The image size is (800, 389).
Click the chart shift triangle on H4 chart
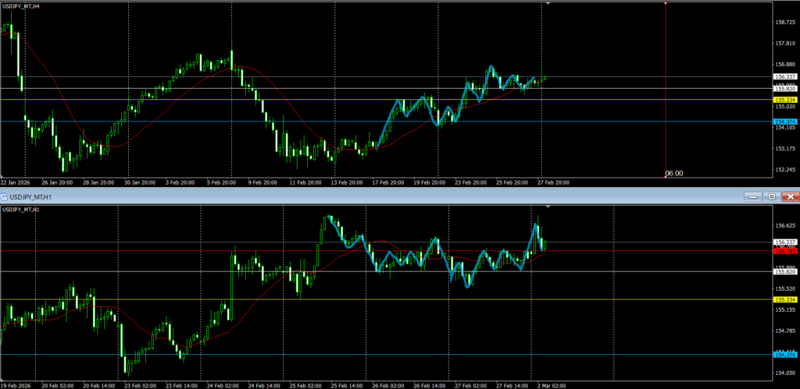pyautogui.click(x=548, y=5)
